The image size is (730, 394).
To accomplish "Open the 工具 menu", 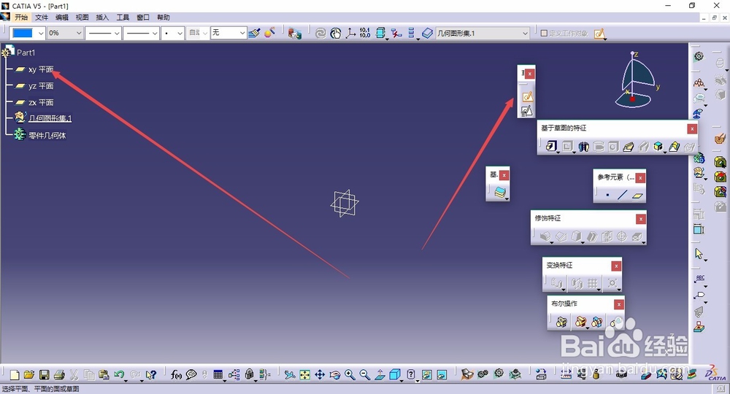I will coord(123,18).
